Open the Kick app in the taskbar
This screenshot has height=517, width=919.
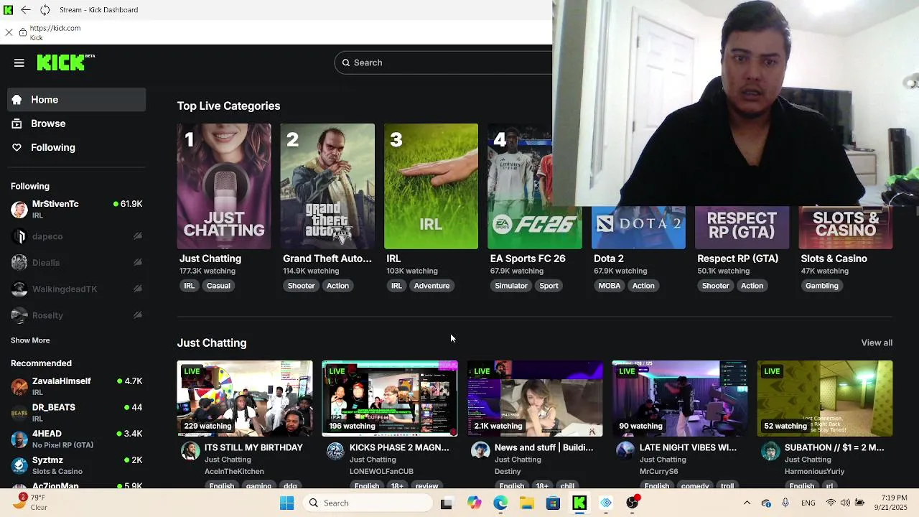579,503
